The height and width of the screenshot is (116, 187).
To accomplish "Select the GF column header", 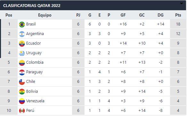I will point(123,15).
